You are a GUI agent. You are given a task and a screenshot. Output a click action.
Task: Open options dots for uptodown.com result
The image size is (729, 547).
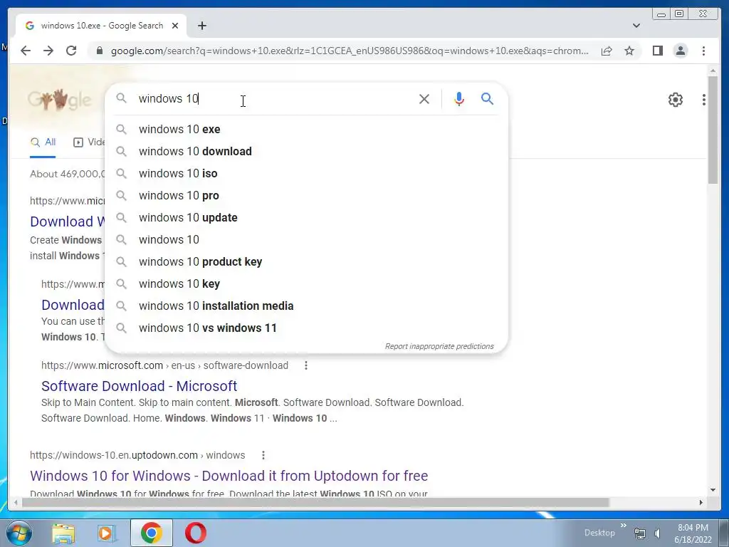(263, 455)
